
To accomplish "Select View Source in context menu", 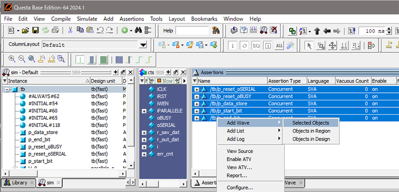I will click(240, 151).
